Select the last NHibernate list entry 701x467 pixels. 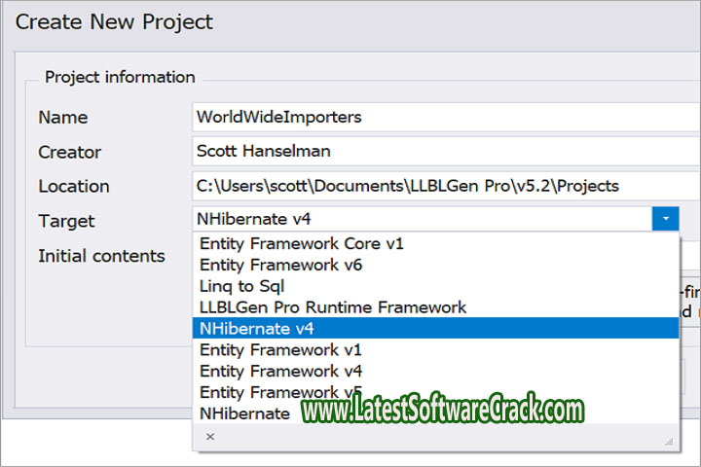click(436, 413)
